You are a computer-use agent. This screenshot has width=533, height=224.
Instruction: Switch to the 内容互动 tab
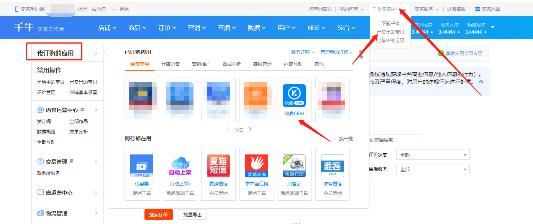(x=293, y=64)
